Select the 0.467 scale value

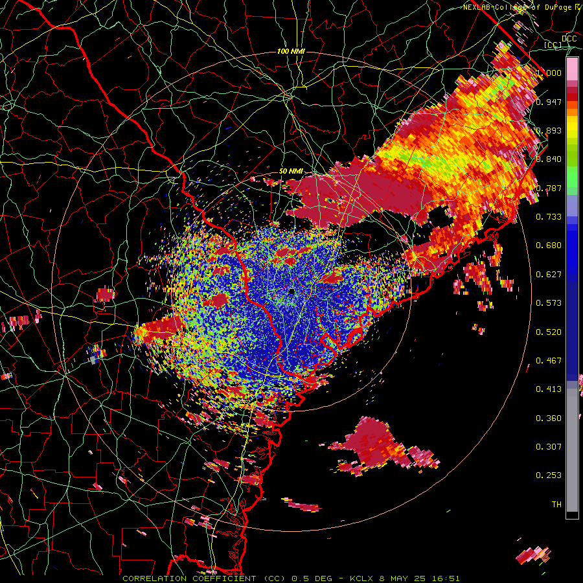tap(549, 361)
